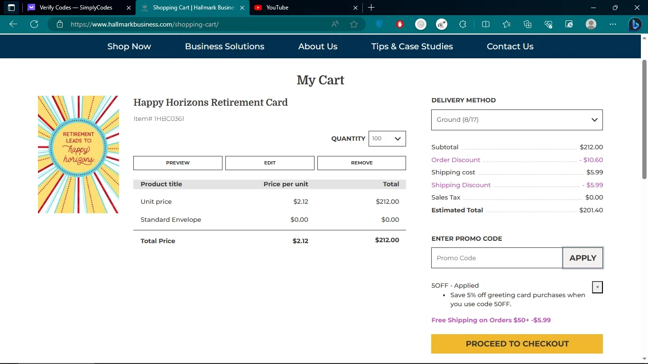Click the Promo Code input field

pos(497,258)
